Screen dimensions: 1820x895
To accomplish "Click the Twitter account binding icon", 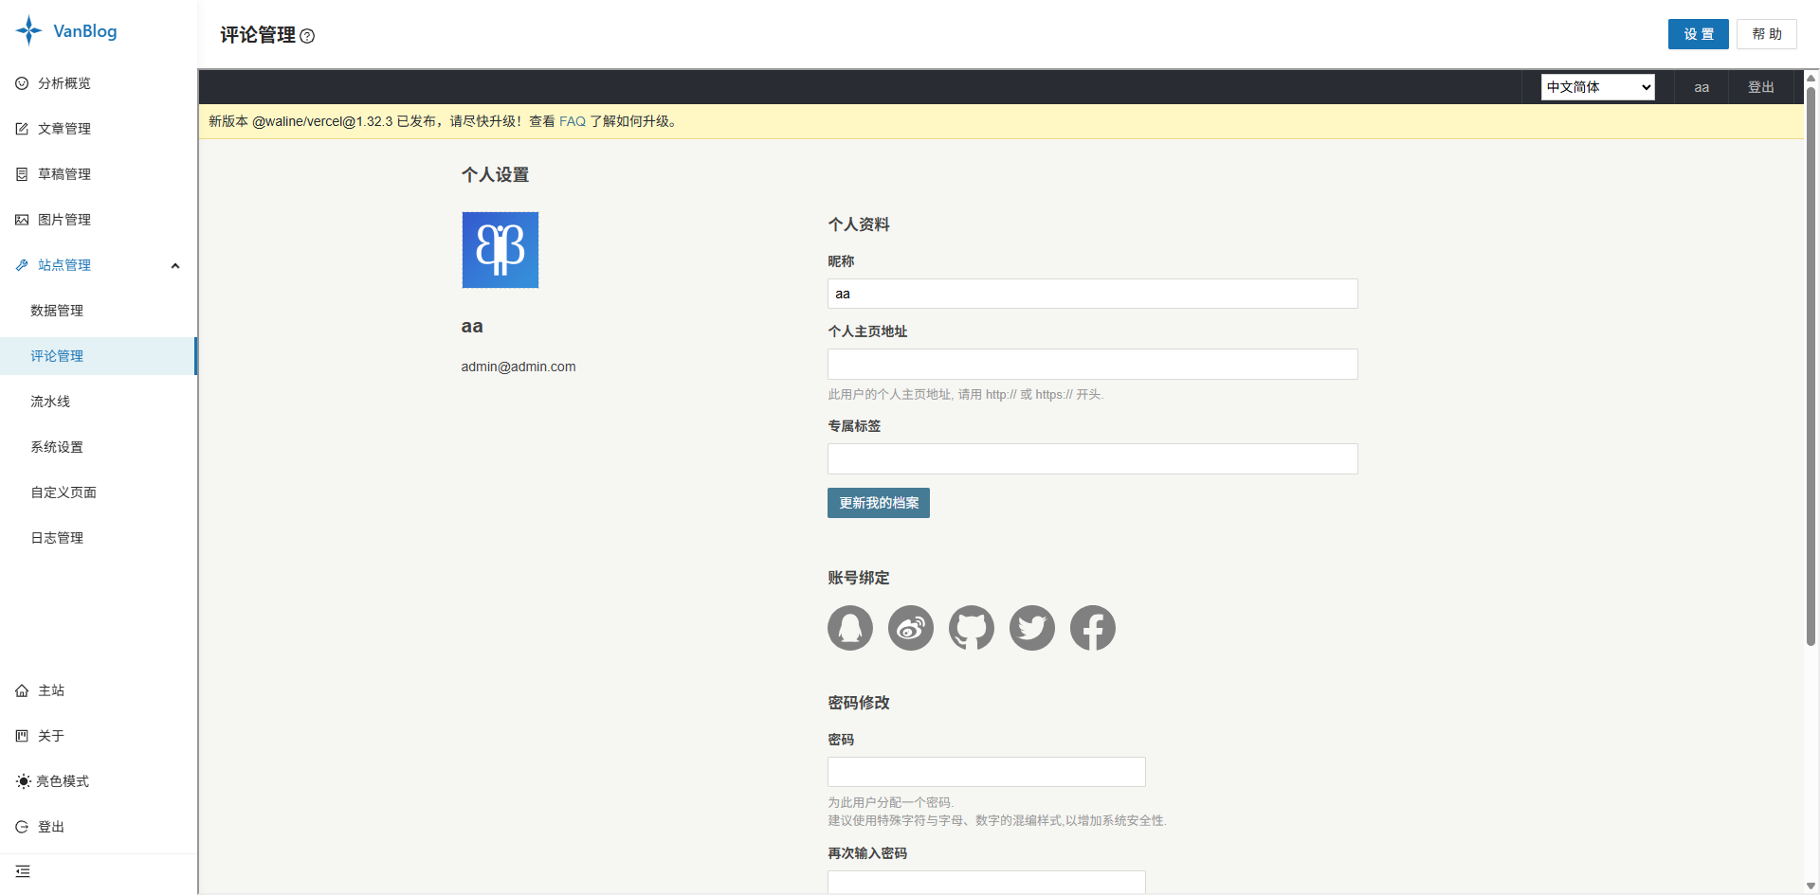I will point(1032,628).
